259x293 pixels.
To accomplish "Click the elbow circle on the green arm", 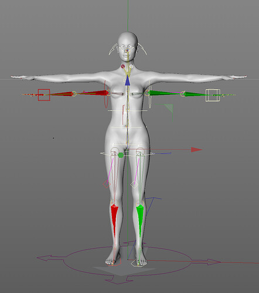I will tap(183, 94).
